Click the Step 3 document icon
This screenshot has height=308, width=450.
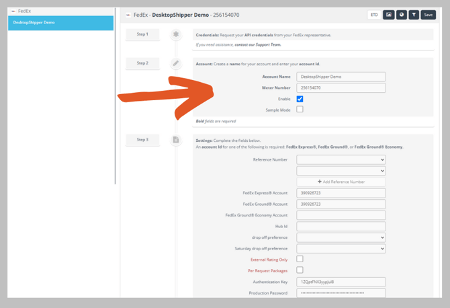[x=176, y=140]
